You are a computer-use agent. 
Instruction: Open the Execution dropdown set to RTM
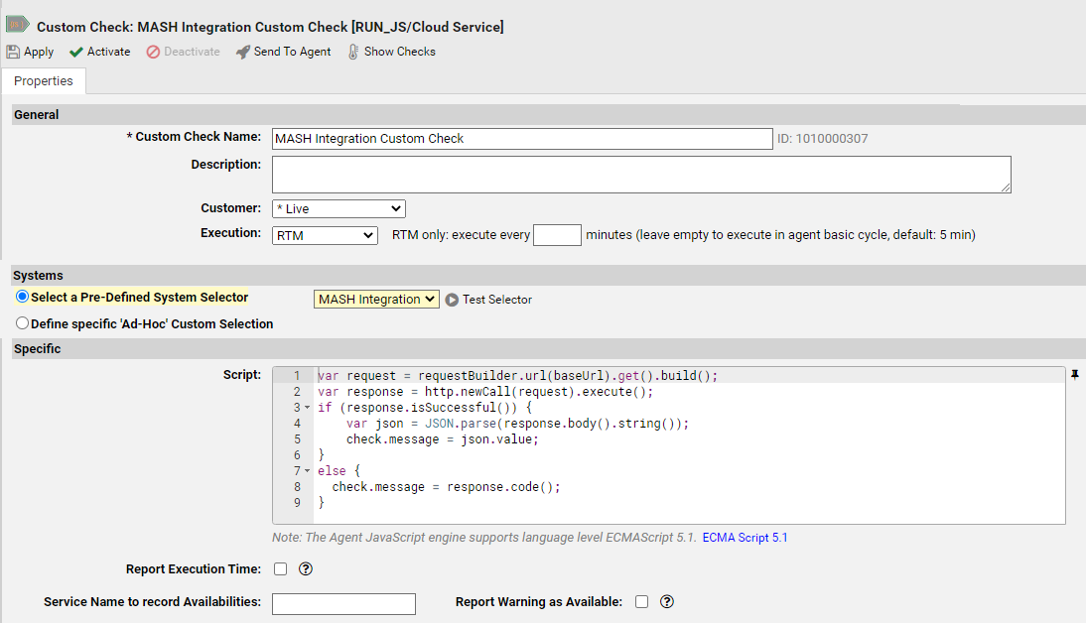click(325, 235)
